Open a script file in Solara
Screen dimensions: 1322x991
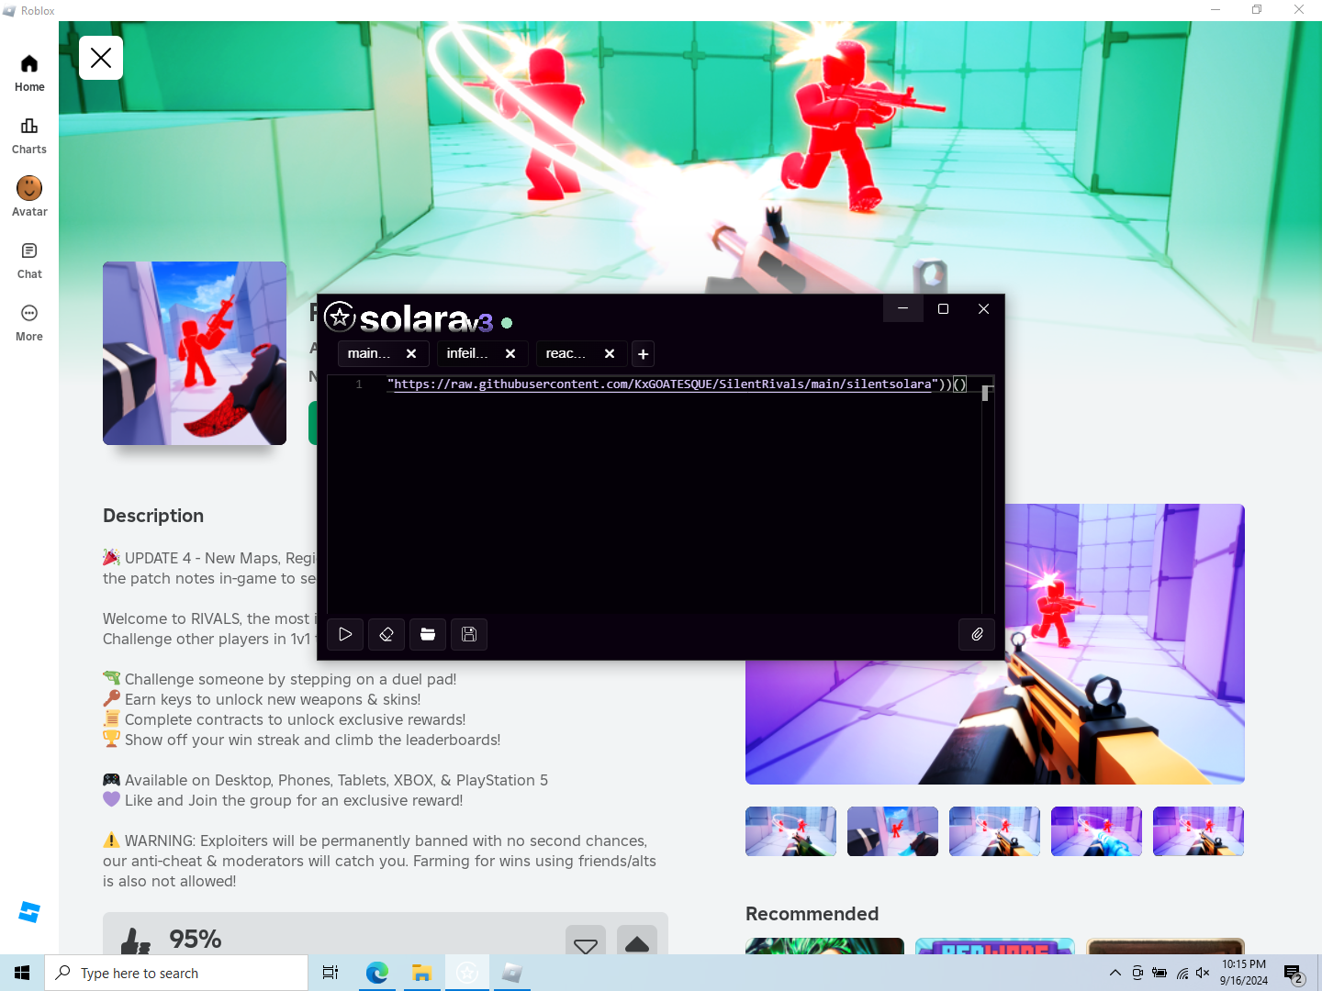[x=428, y=634]
